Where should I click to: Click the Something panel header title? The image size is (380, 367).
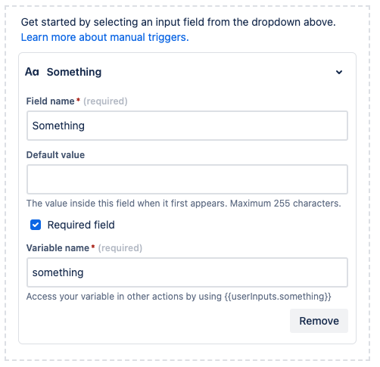point(74,72)
